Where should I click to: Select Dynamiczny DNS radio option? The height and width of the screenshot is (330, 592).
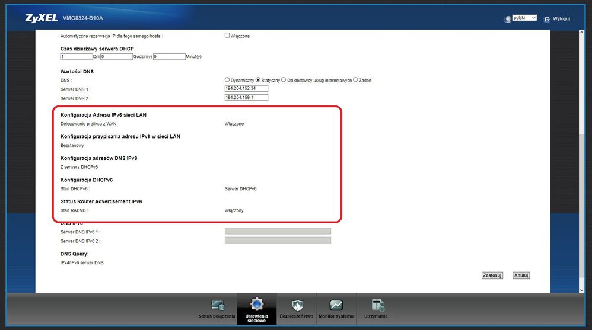[x=227, y=80]
